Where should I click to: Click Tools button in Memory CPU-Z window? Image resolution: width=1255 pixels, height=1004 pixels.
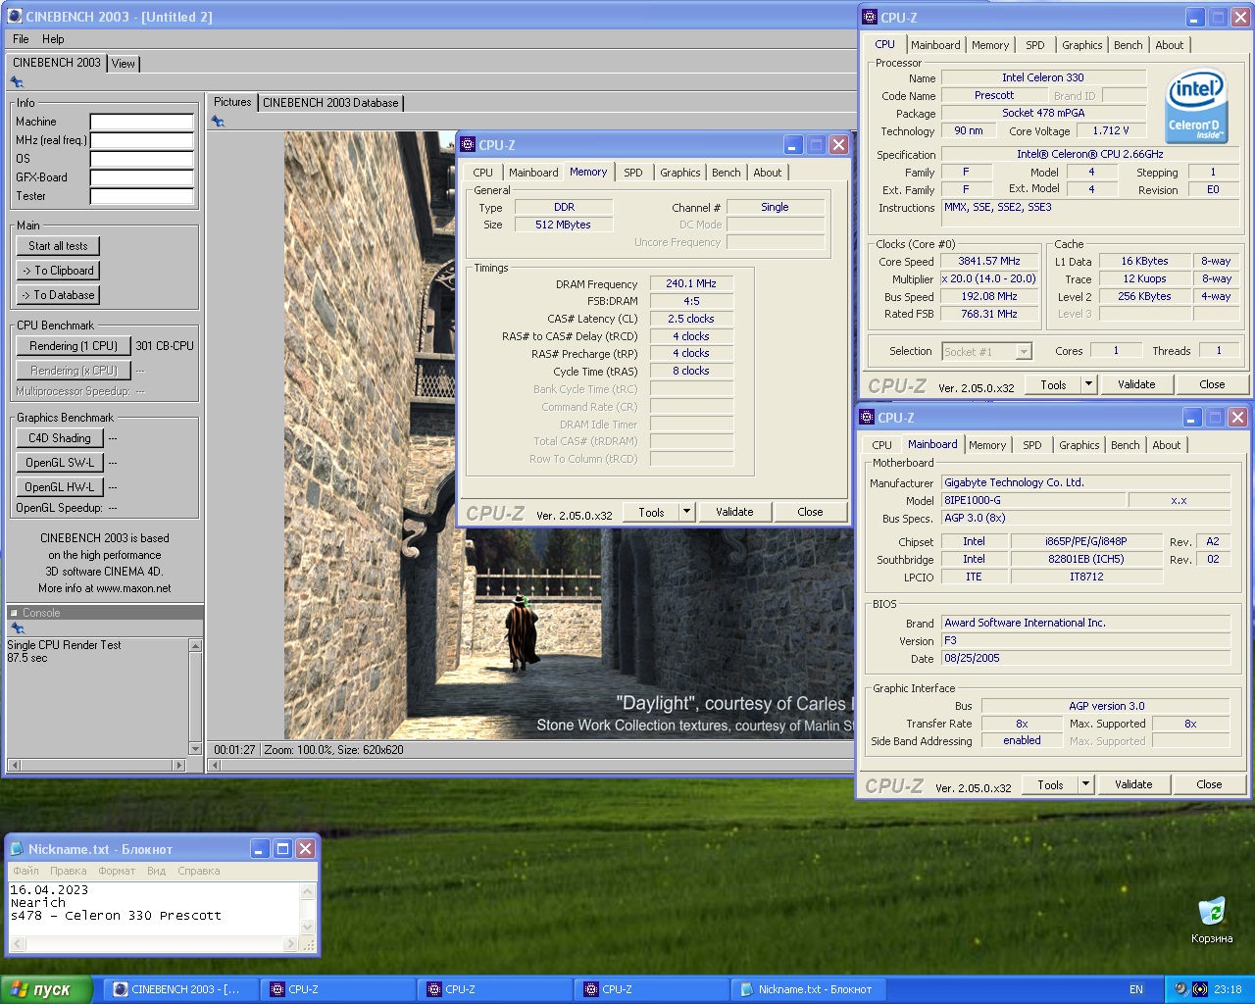(651, 512)
